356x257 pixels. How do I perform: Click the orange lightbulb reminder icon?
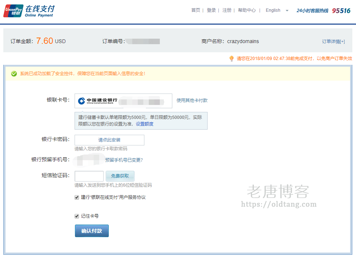pos(231,59)
